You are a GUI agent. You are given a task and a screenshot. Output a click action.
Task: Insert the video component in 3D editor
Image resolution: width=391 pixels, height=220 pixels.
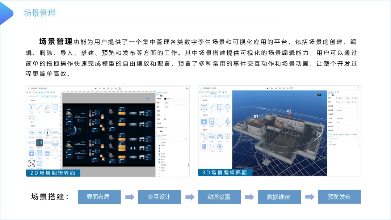tap(204, 122)
